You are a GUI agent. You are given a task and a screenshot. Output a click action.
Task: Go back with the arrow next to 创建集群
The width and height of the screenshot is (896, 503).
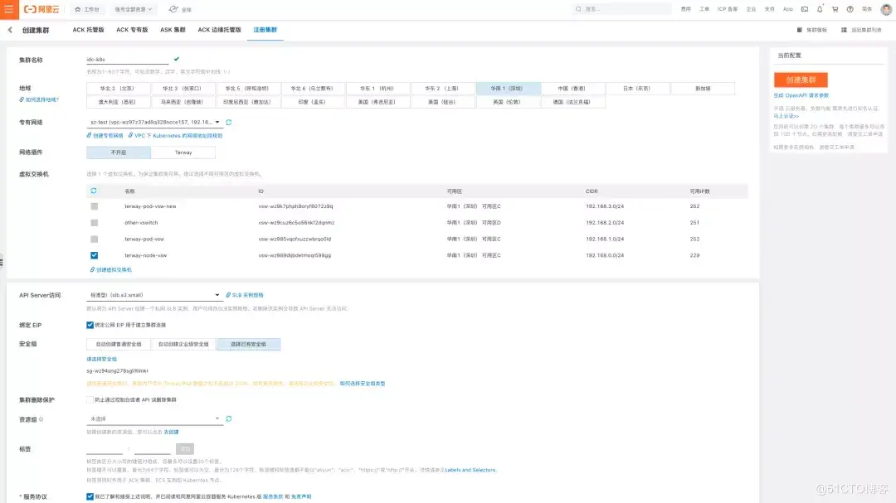click(10, 30)
